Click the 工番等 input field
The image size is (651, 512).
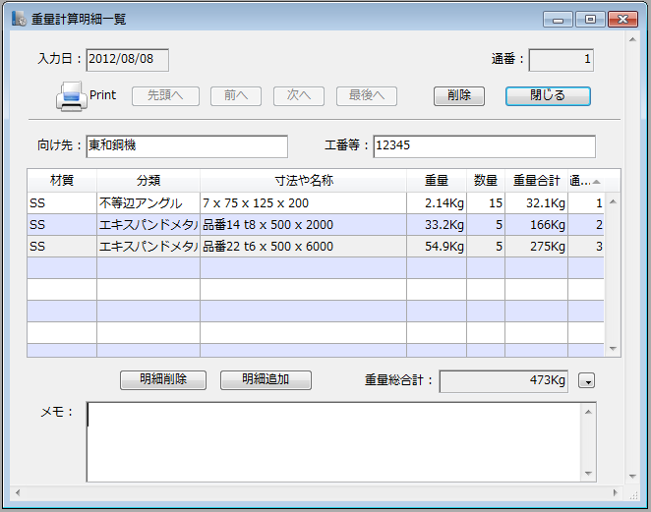pyautogui.click(x=483, y=145)
